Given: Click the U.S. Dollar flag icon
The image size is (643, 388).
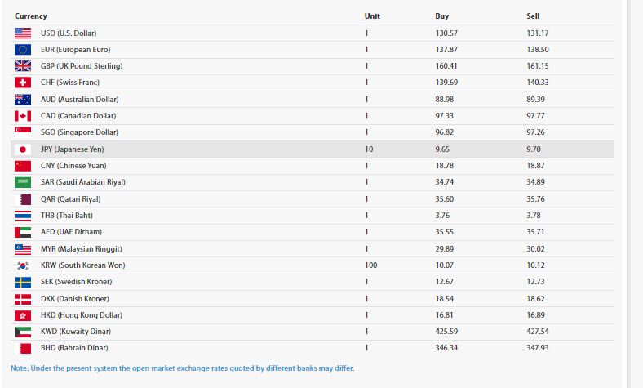Looking at the screenshot, I should pos(23,33).
